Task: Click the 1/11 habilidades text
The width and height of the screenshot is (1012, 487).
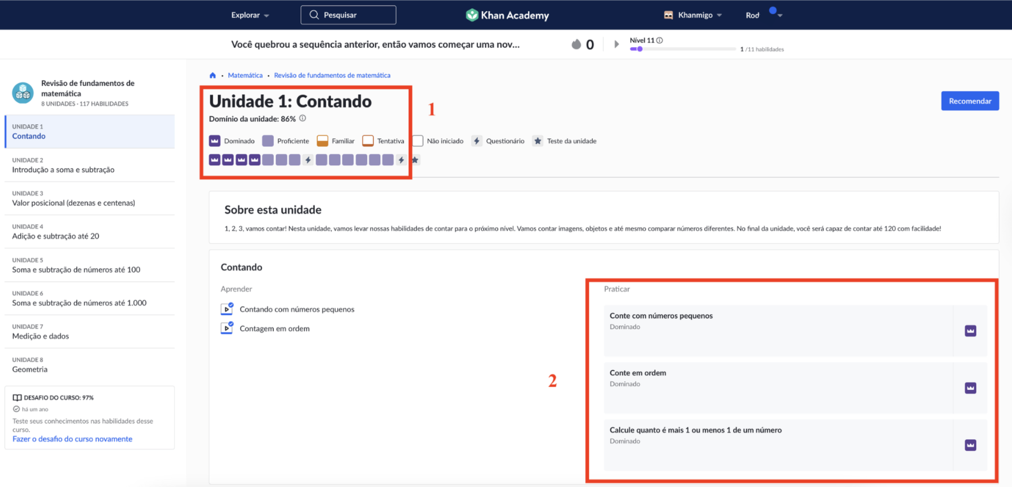Action: pyautogui.click(x=762, y=49)
